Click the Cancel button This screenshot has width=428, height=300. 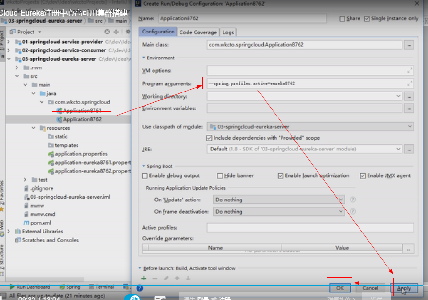(x=370, y=288)
